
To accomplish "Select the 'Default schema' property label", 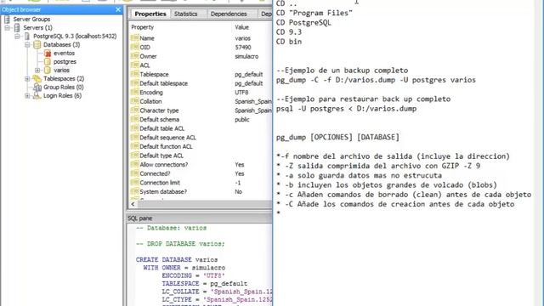I will (x=159, y=119).
